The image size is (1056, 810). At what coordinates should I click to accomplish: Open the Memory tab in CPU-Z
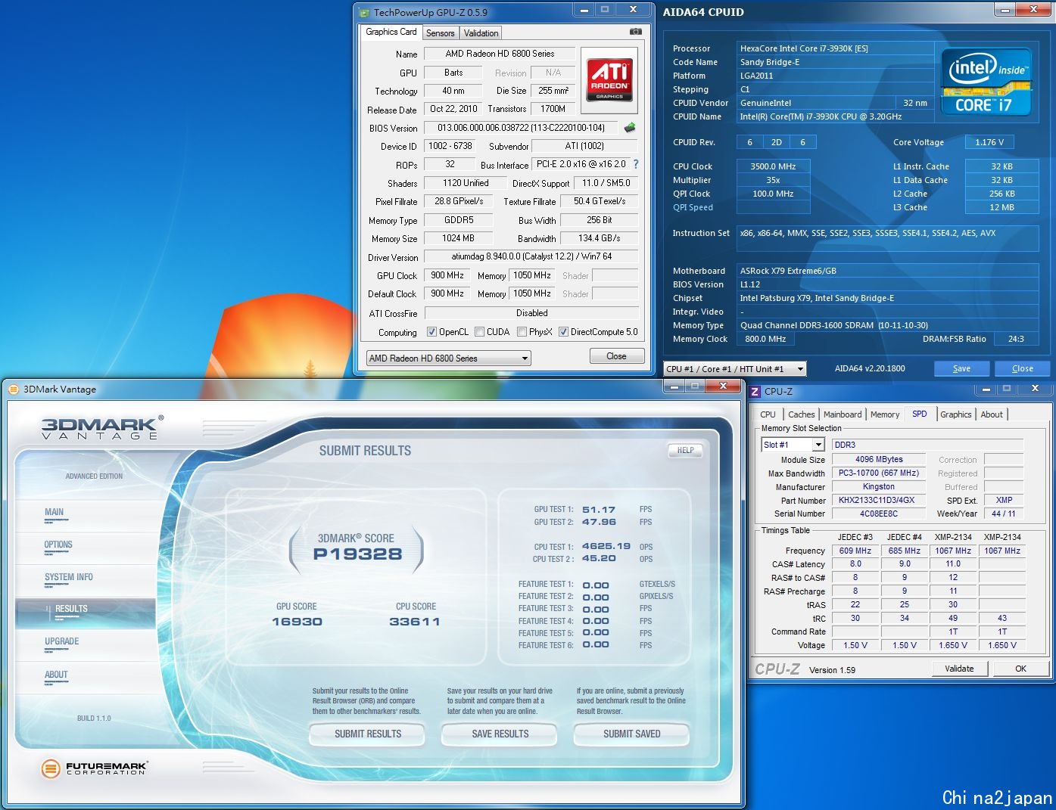pyautogui.click(x=885, y=414)
